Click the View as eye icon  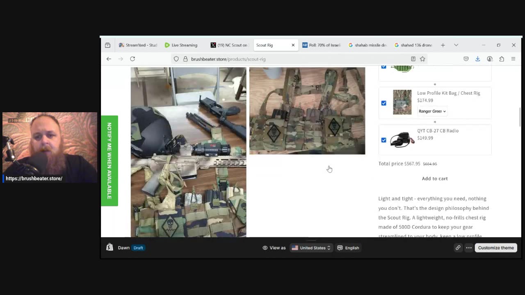[265, 248]
